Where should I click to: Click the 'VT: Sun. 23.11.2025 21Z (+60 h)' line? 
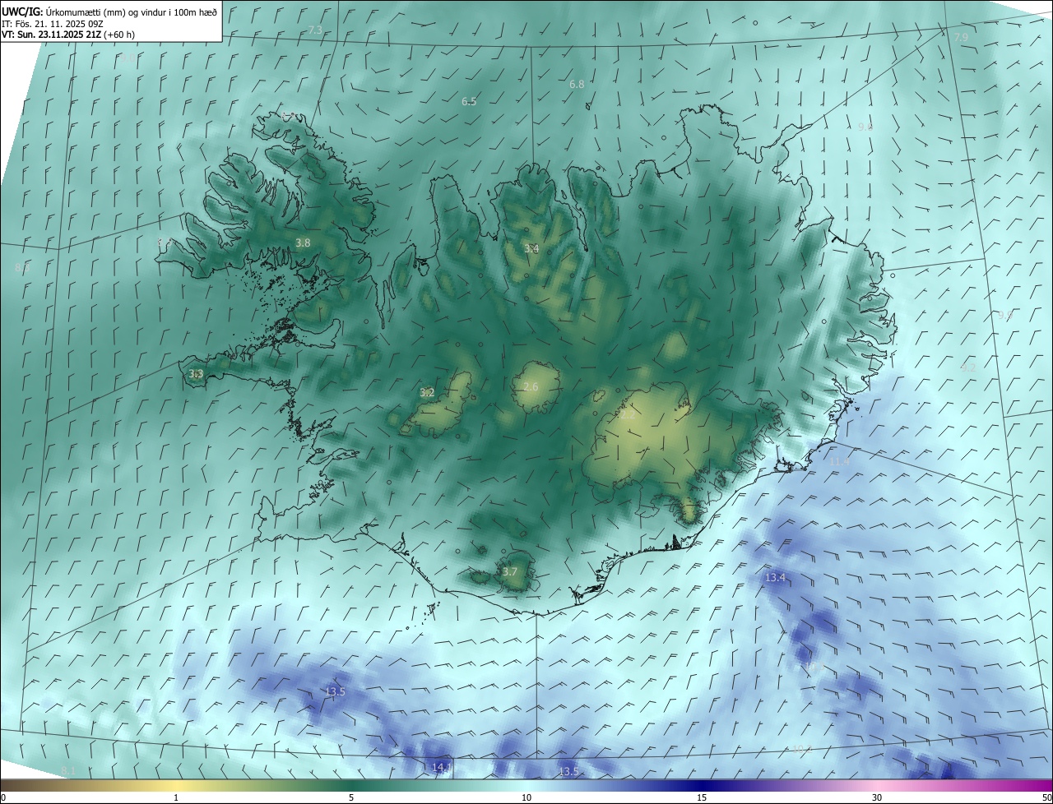[68, 35]
